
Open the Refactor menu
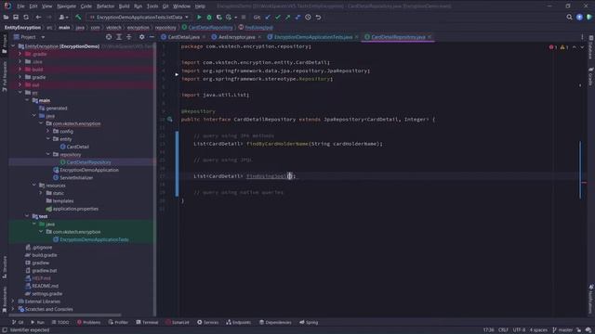click(x=105, y=6)
